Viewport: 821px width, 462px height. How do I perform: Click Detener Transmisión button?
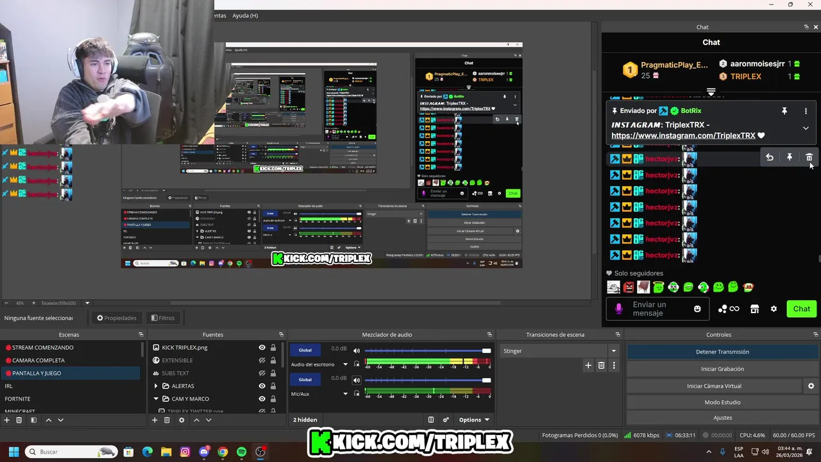tap(722, 352)
